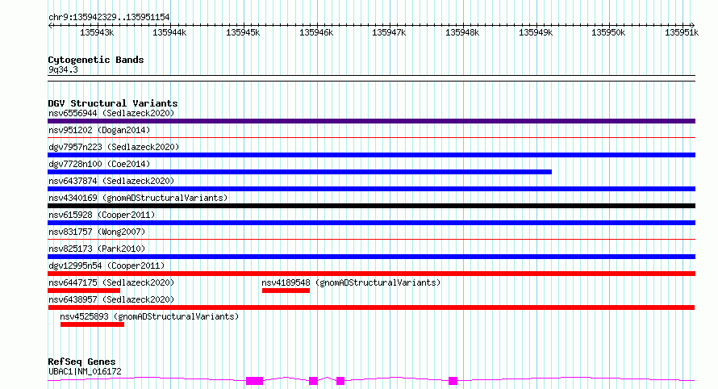Open variant label nsv6556944 (Sedlazeck2020)
The width and height of the screenshot is (718, 389).
(111, 113)
